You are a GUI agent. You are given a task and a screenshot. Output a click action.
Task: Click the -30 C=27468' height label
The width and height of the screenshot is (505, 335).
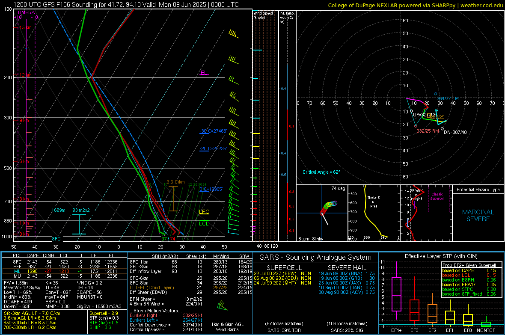coord(213,131)
